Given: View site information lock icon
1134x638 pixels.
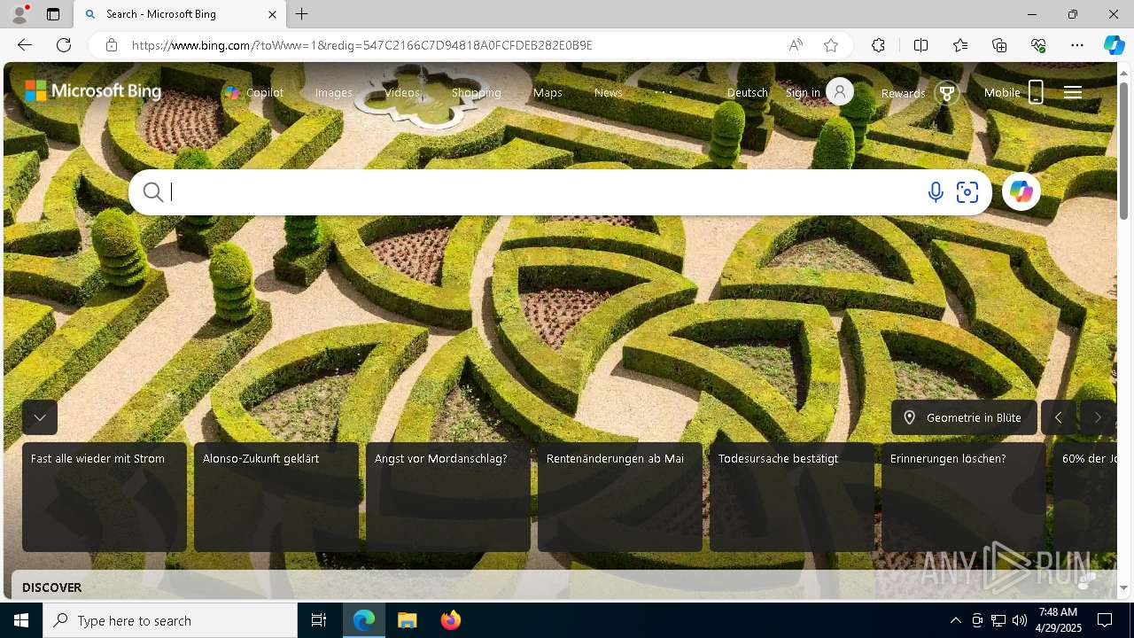Looking at the screenshot, I should click(x=112, y=45).
